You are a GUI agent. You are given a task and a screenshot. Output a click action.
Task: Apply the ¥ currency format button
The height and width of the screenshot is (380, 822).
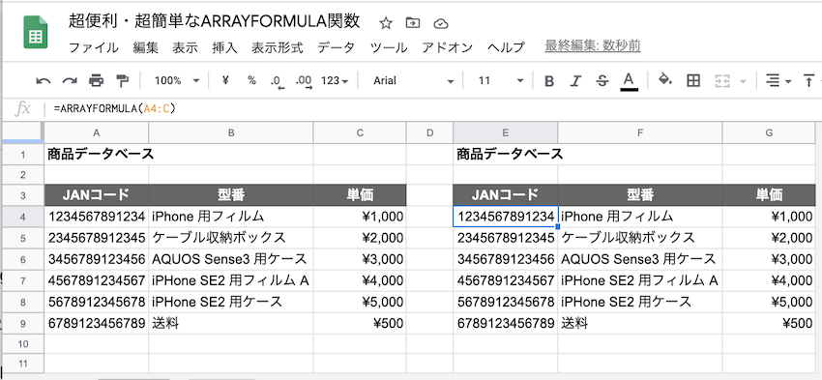[x=226, y=80]
